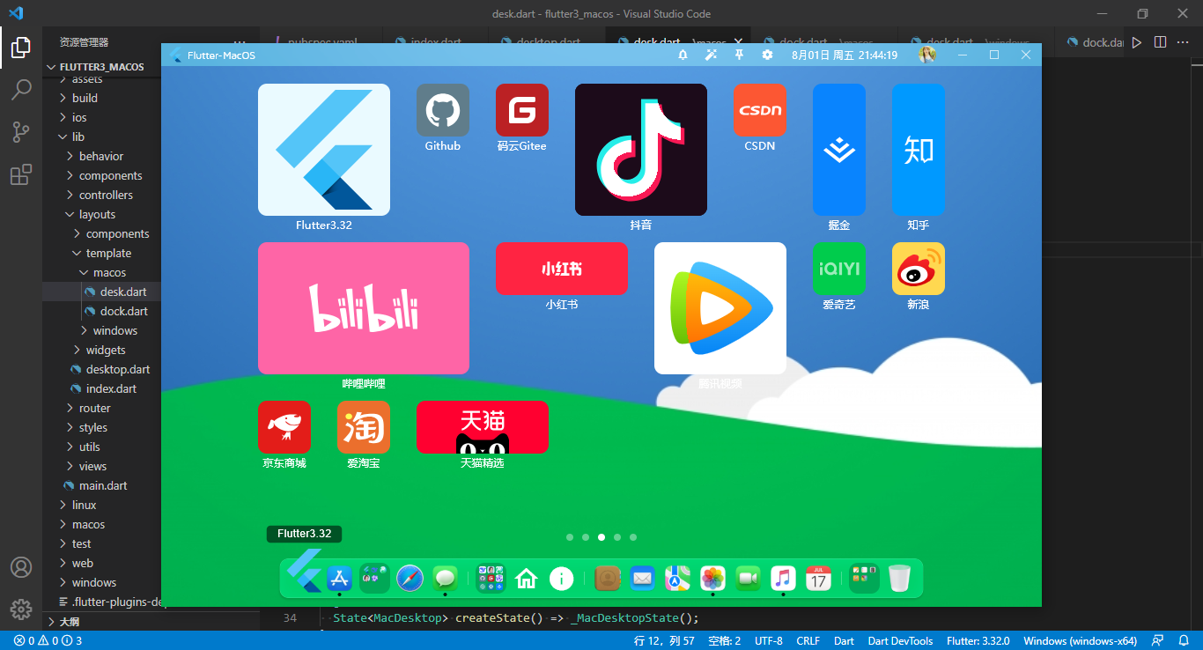Click Flutter: 3.32.0 in status bar
Image resolution: width=1203 pixels, height=650 pixels.
pyautogui.click(x=978, y=640)
